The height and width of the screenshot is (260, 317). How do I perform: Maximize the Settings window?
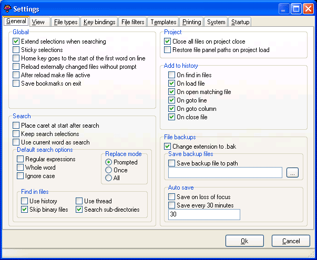(296, 9)
